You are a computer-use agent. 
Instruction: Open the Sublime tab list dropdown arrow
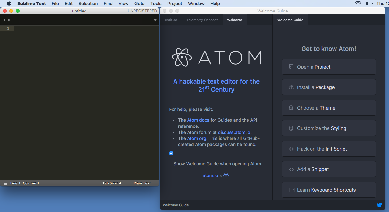155,20
